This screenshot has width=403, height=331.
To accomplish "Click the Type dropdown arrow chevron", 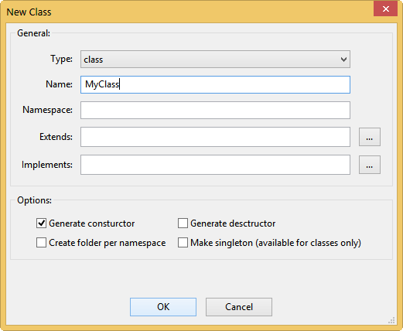I will [343, 60].
